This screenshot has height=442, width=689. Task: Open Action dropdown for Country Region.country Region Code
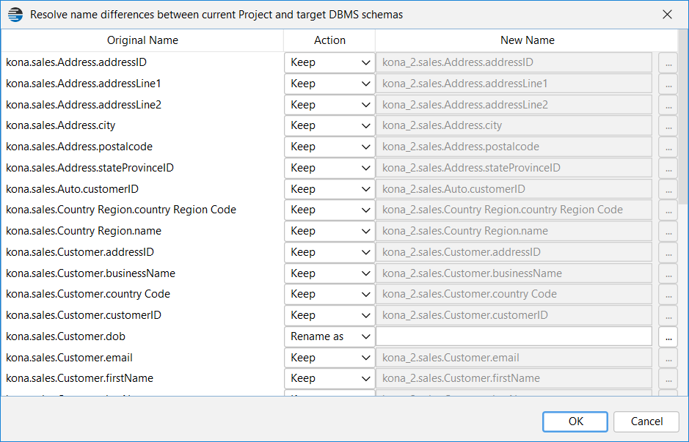[329, 210]
